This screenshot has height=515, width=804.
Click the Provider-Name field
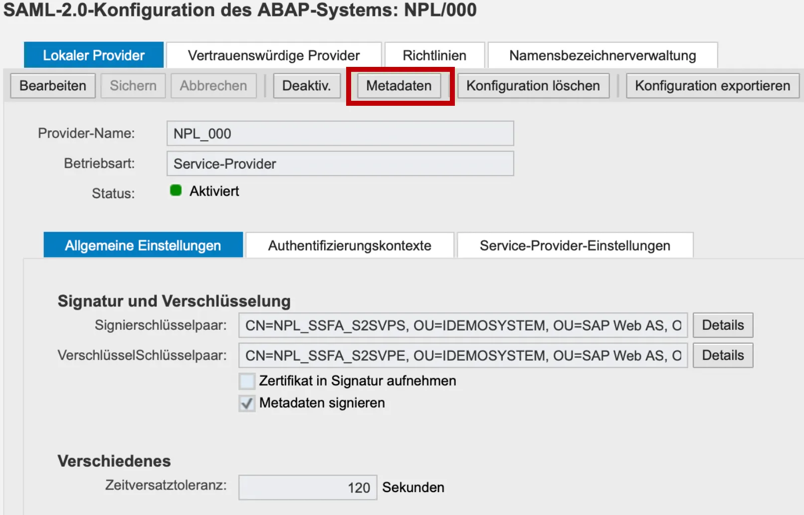pyautogui.click(x=340, y=134)
